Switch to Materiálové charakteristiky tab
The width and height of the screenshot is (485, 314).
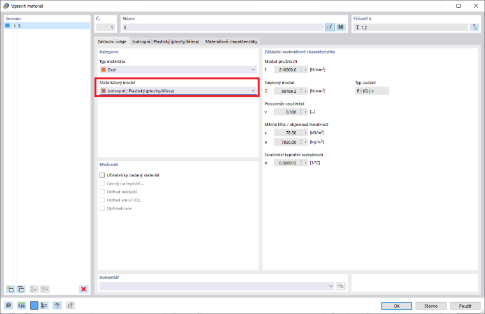click(x=231, y=41)
